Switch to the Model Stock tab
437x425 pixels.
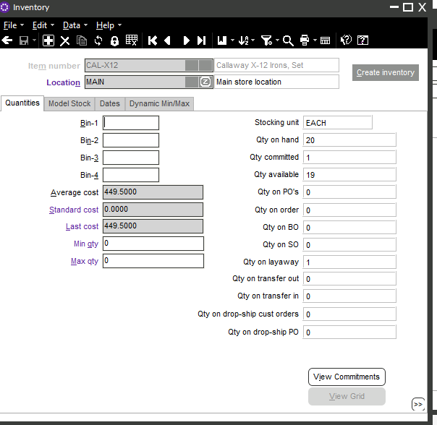point(69,103)
